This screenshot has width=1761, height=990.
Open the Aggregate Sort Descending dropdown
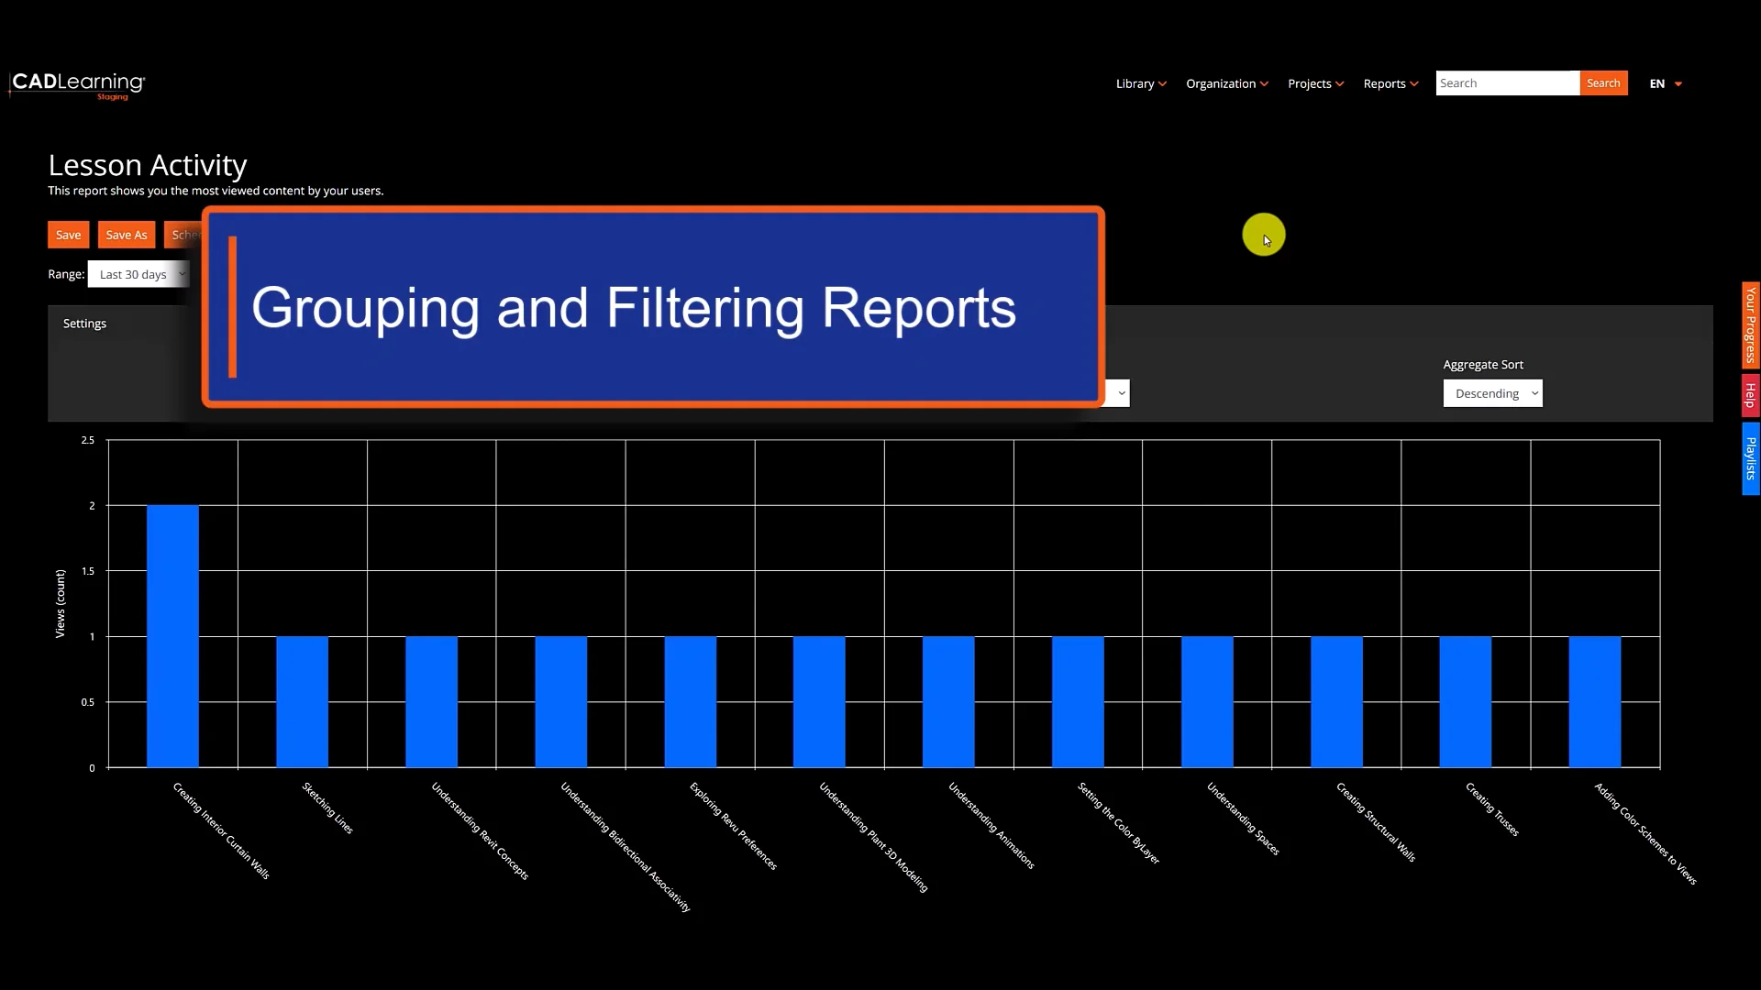pos(1492,393)
